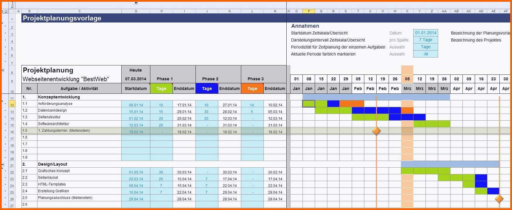
Task: Click the Design/Layout summary bar
Action: [450, 164]
